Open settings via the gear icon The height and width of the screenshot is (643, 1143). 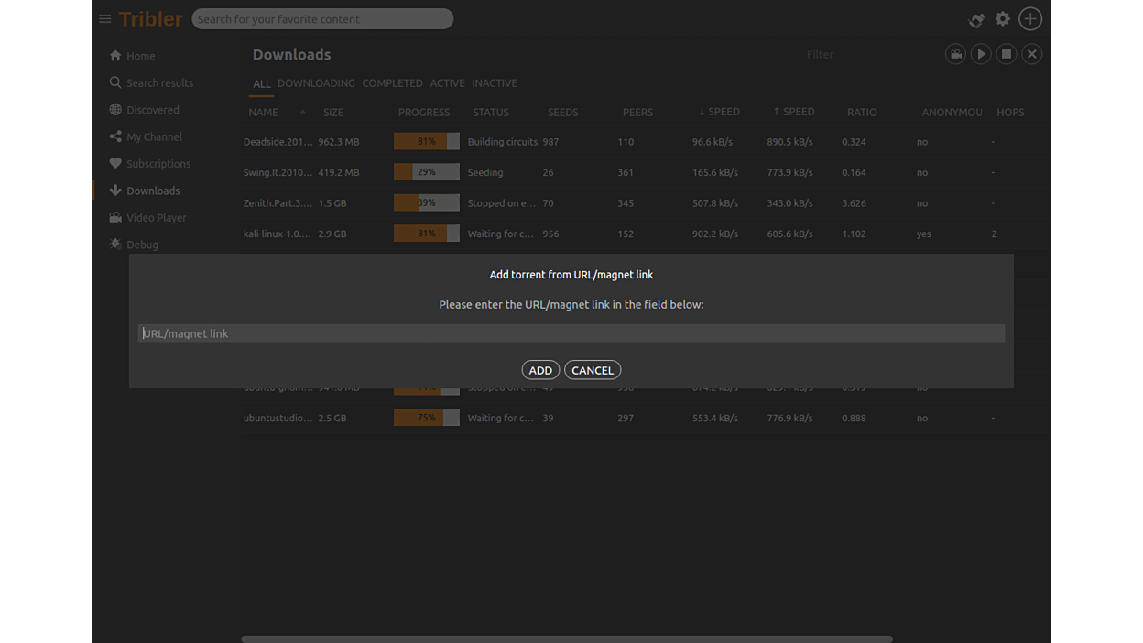point(1003,19)
